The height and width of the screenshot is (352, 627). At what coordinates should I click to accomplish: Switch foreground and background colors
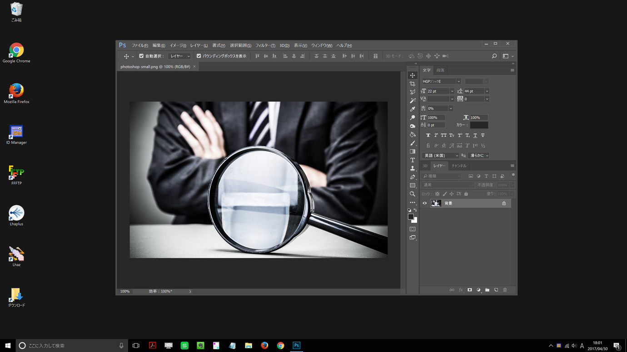click(x=415, y=210)
